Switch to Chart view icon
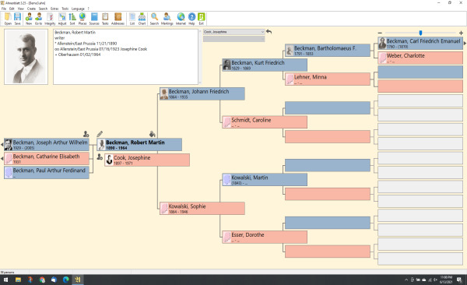The width and height of the screenshot is (467, 285). tap(142, 19)
